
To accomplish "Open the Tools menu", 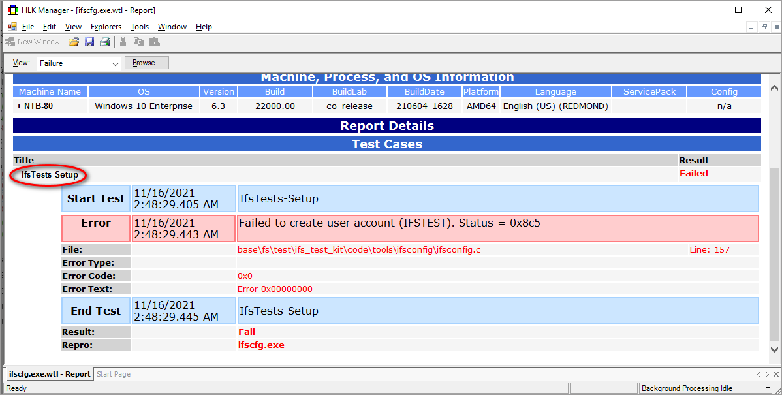I will point(139,27).
